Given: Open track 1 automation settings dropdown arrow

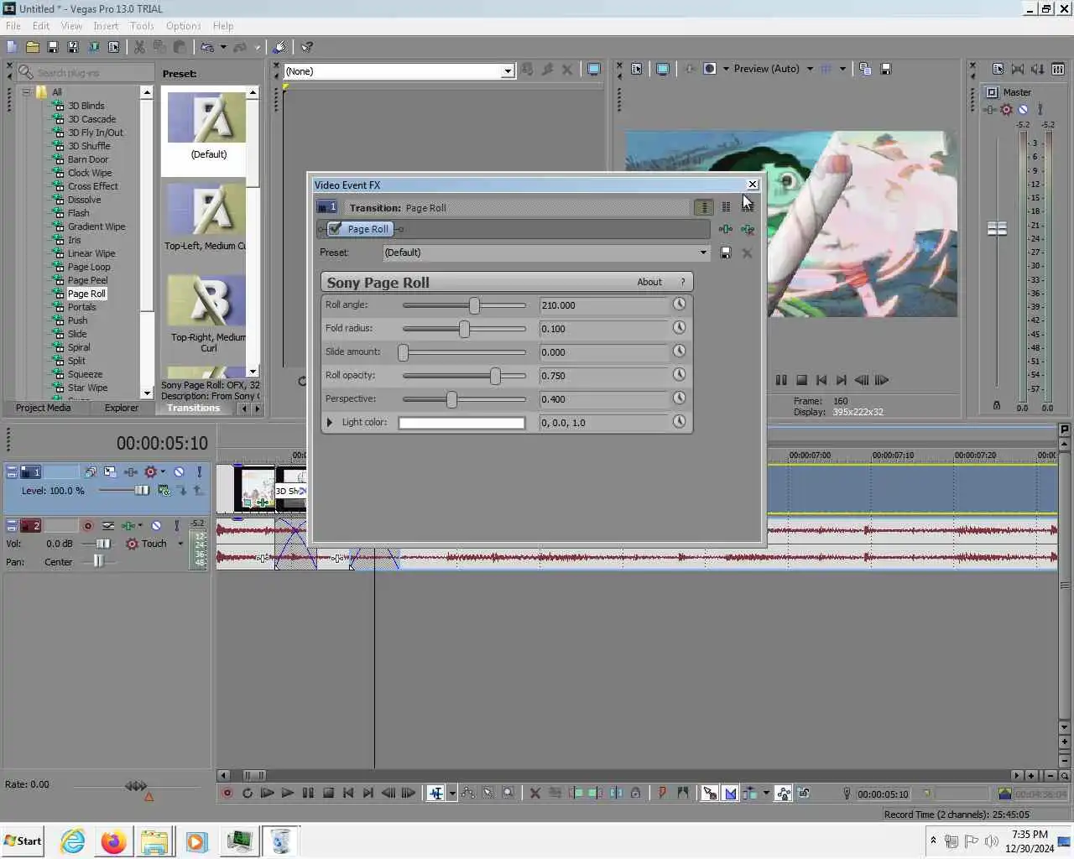Looking at the screenshot, I should point(163,472).
